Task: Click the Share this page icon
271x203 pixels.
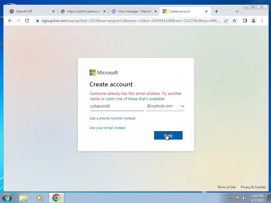Action: 226,21
